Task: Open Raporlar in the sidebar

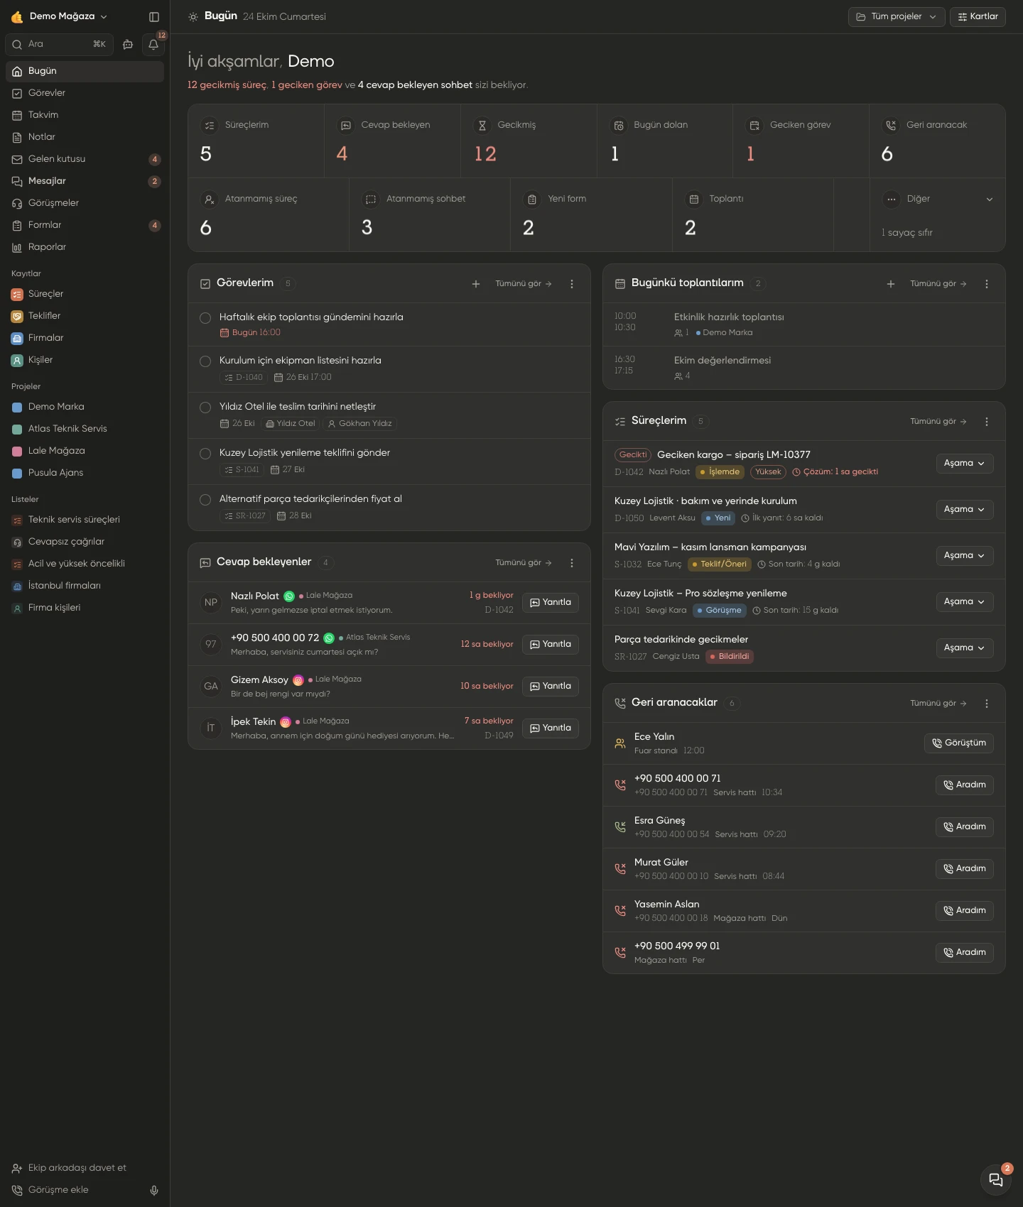Action: point(85,247)
